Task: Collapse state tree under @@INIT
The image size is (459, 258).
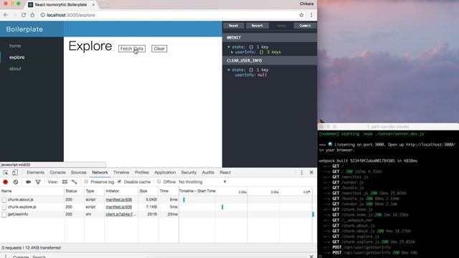Action: [x=229, y=47]
